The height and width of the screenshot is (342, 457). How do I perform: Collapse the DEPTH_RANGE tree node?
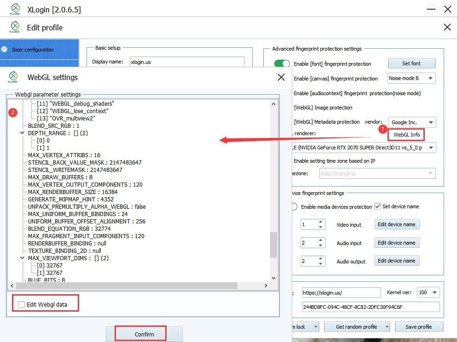pos(22,133)
